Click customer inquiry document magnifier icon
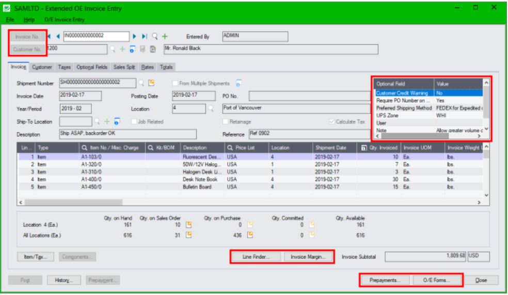This screenshot has height=295, width=508. 153,49
